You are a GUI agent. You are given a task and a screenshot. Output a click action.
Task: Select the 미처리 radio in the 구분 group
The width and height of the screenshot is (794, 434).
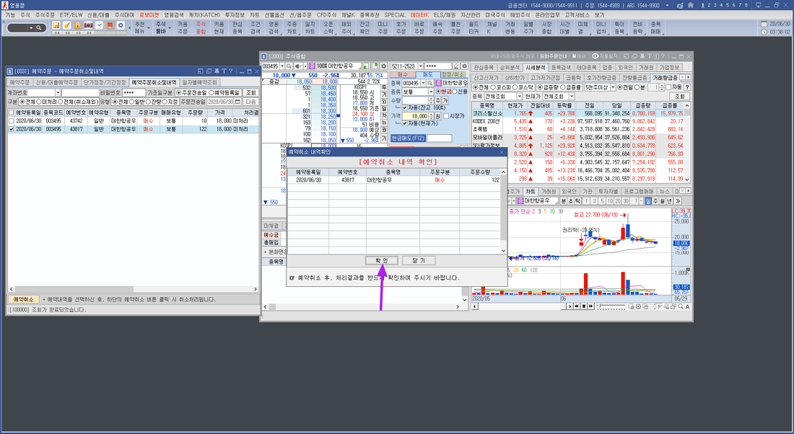pyautogui.click(x=39, y=102)
